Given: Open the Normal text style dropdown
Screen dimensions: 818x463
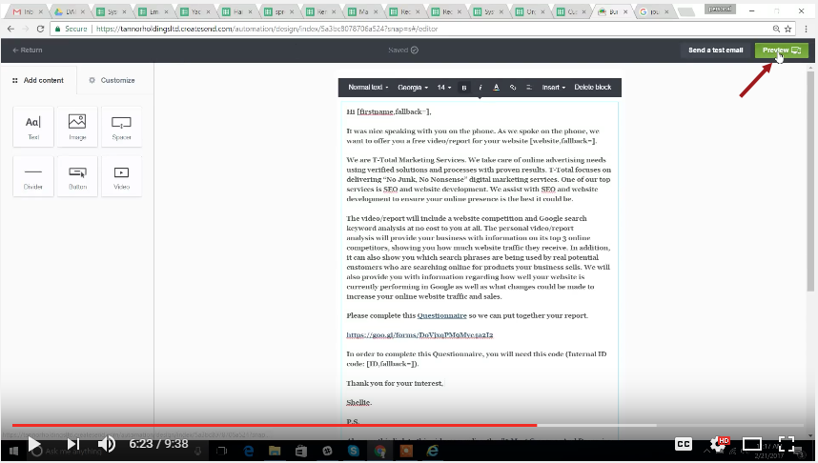Looking at the screenshot, I should coord(368,88).
